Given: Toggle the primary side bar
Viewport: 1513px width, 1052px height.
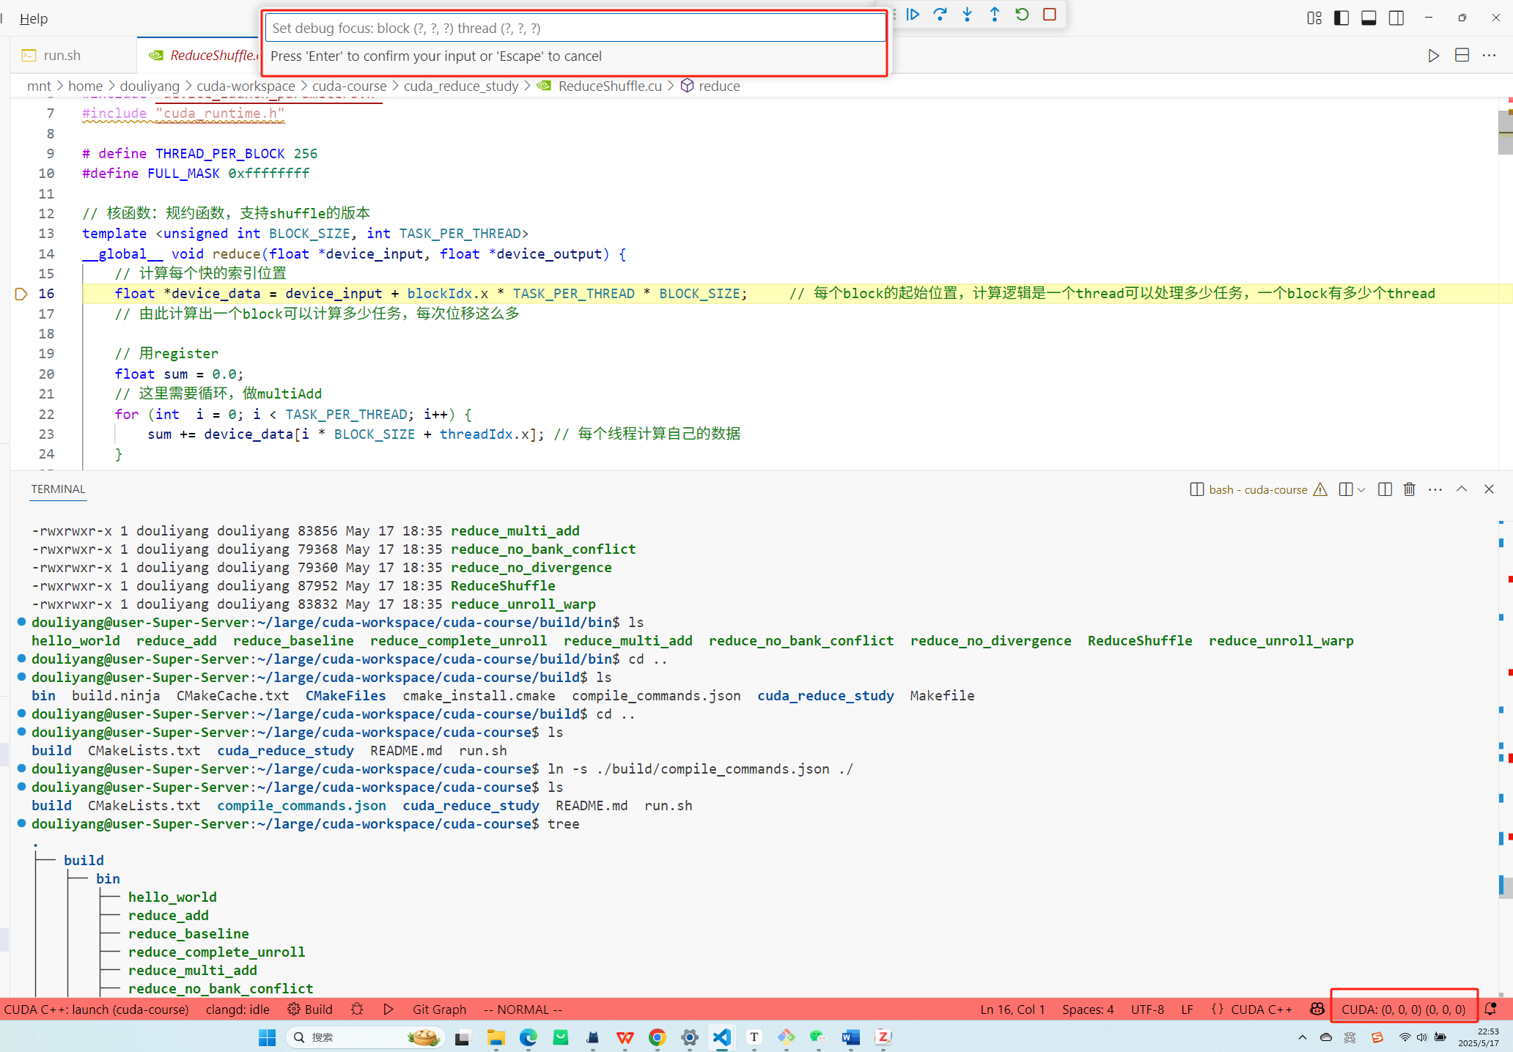Looking at the screenshot, I should [x=1341, y=18].
